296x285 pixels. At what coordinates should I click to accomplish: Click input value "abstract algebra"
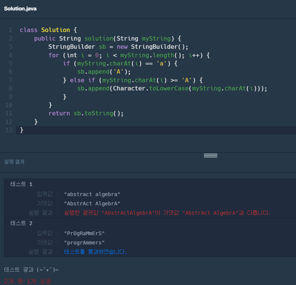[x=92, y=194]
